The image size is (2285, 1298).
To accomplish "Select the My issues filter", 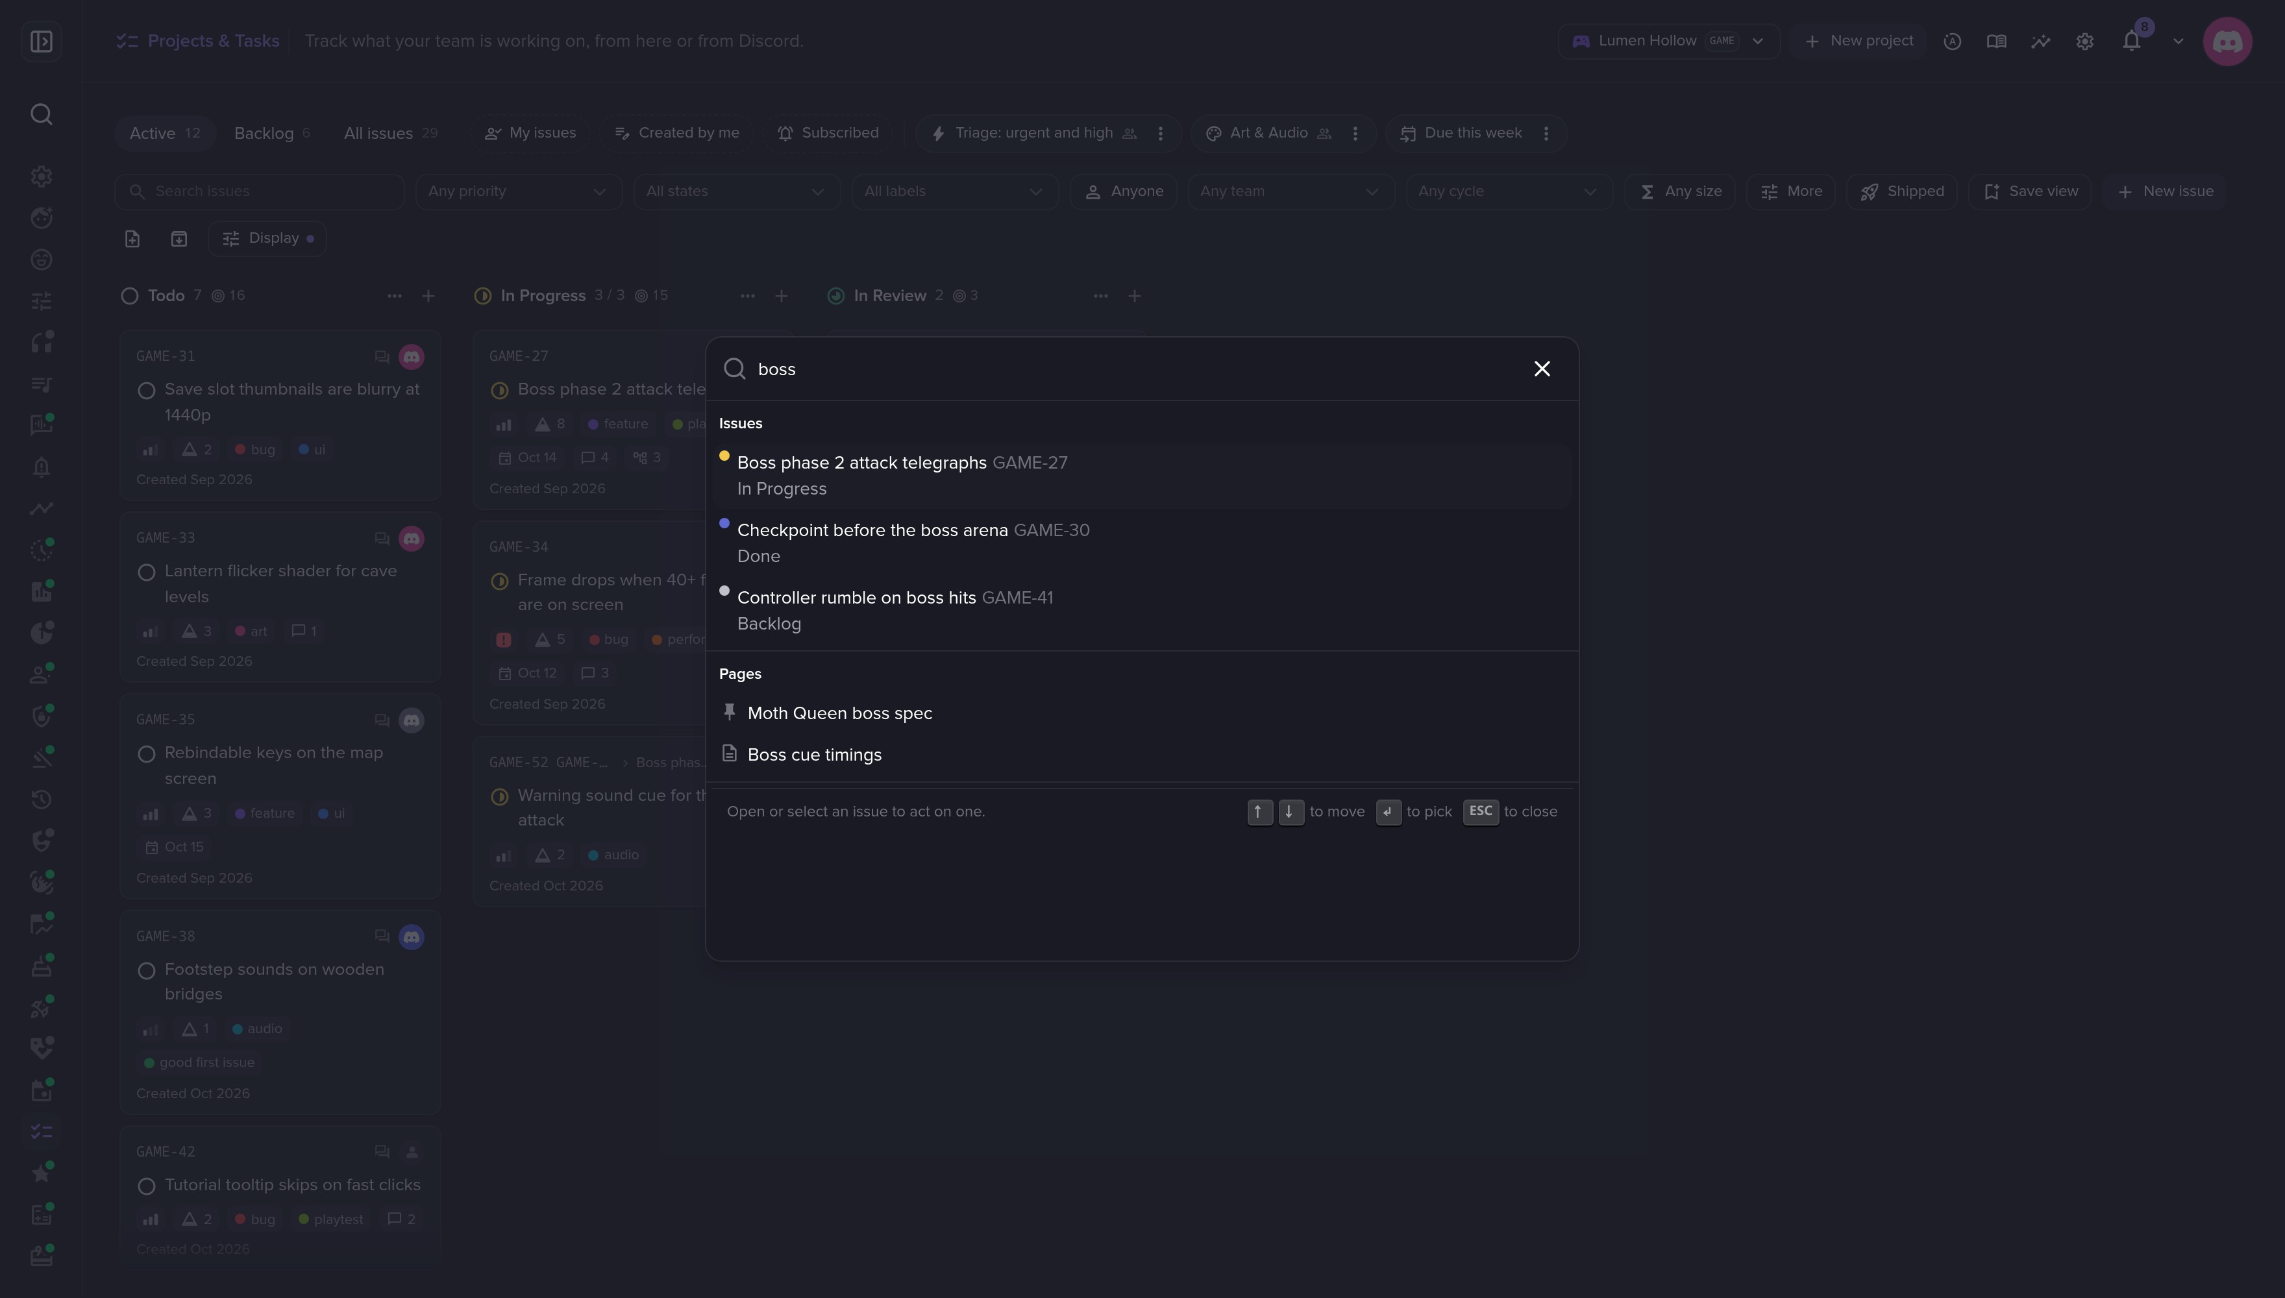I will click(x=530, y=133).
